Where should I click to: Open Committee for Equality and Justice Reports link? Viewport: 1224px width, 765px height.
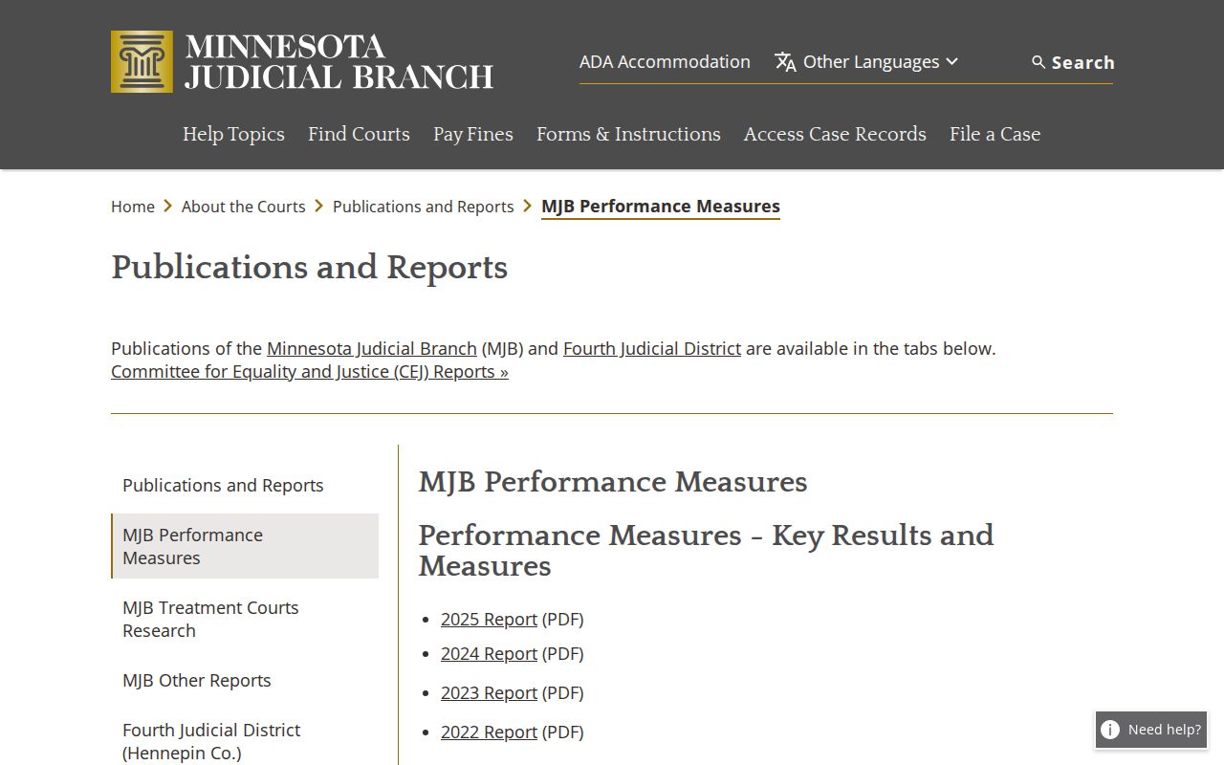(310, 371)
